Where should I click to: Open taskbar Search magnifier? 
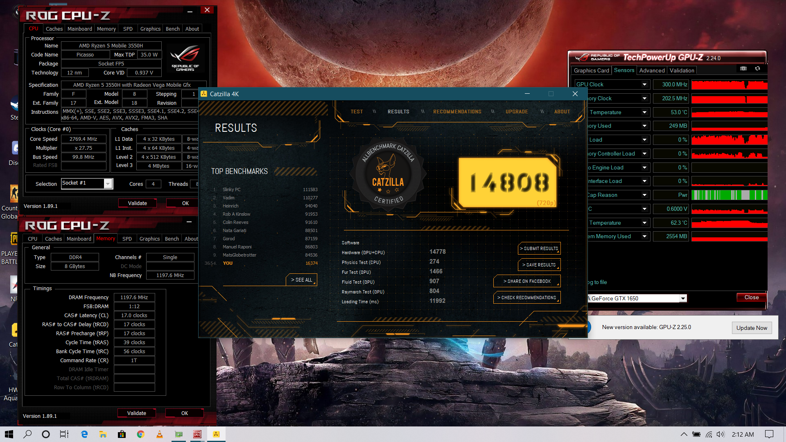(x=27, y=434)
